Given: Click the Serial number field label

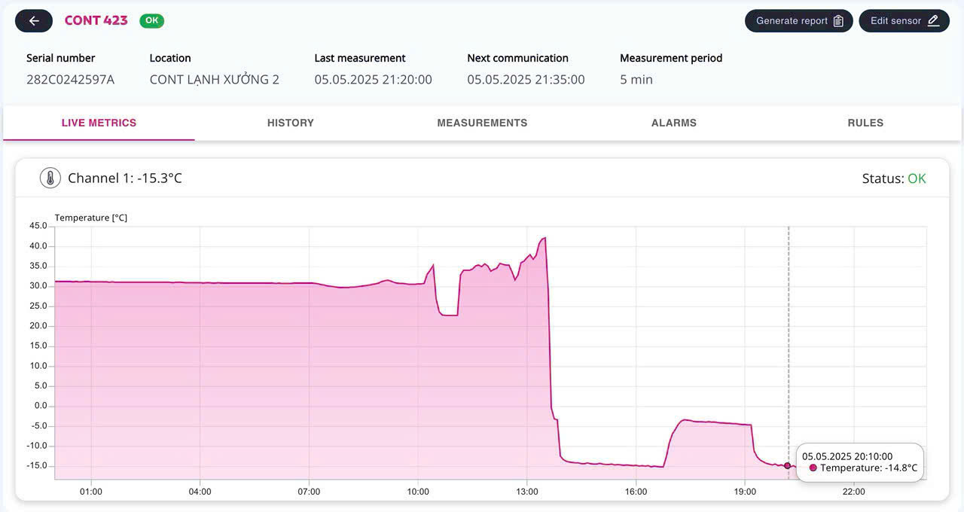Looking at the screenshot, I should 61,58.
